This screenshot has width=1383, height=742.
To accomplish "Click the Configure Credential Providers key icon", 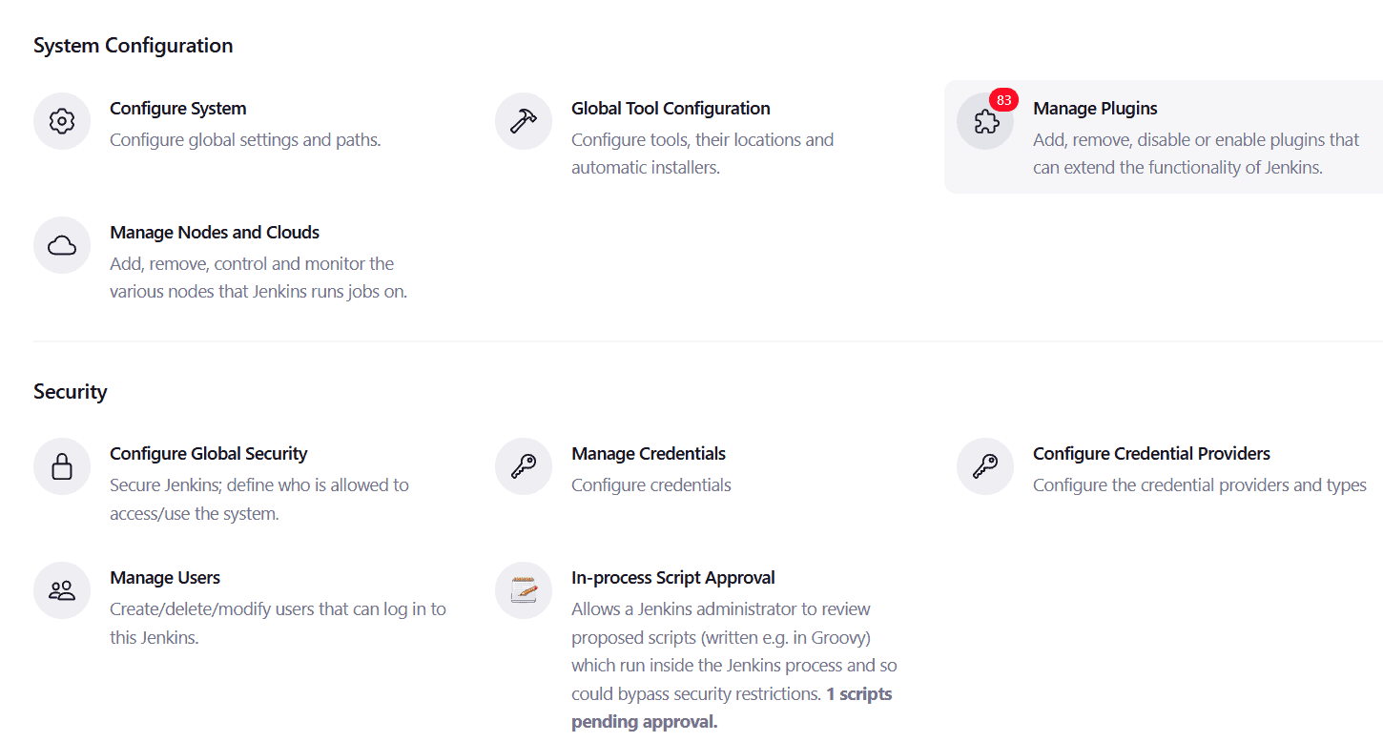I will pyautogui.click(x=984, y=466).
